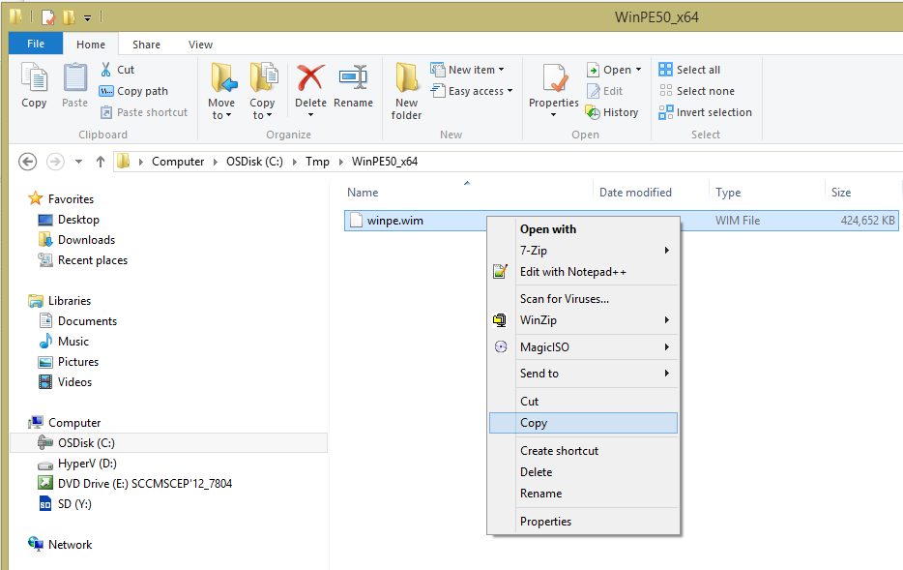Image resolution: width=903 pixels, height=570 pixels.
Task: Choose Cut in the context menu
Action: (583, 402)
